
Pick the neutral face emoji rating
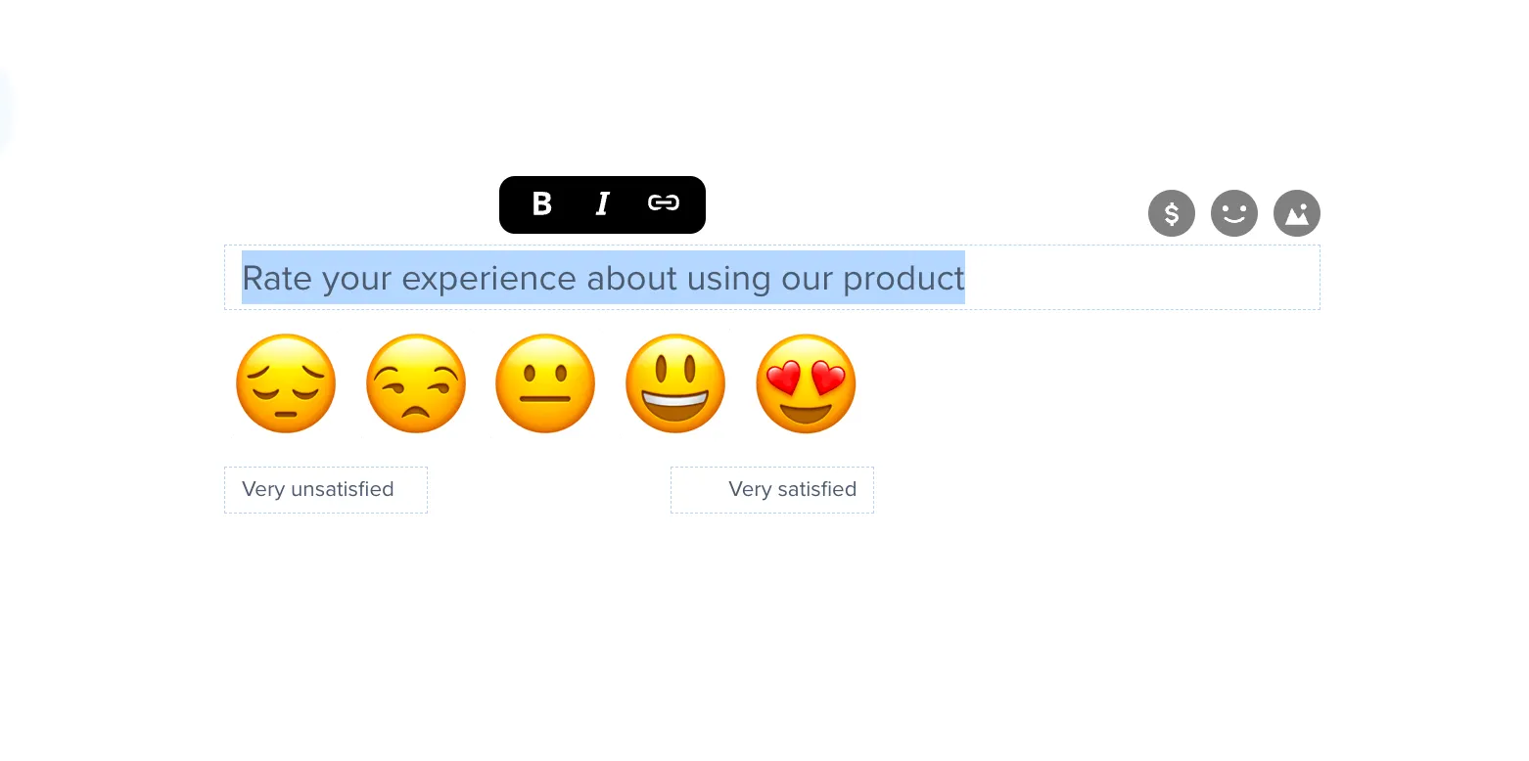[x=545, y=383]
